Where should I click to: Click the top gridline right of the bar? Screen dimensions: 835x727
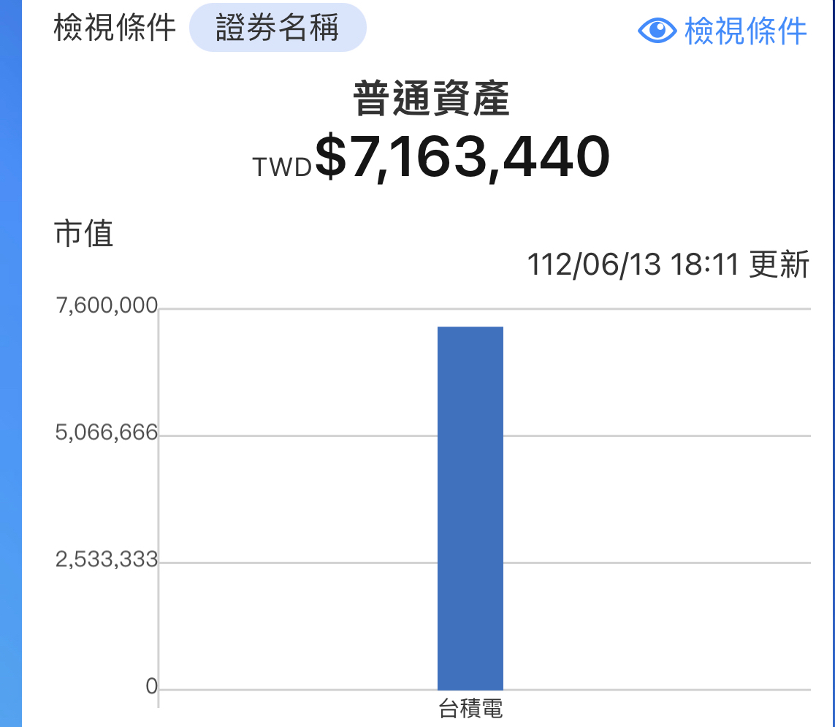[657, 309]
